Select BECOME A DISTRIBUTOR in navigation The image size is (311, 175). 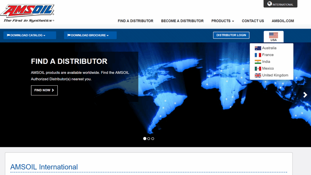182,21
